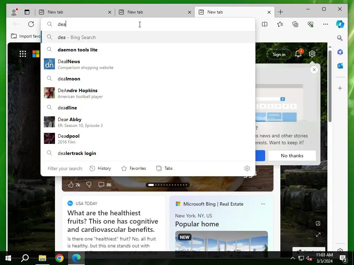
Task: Open the USA TODAY healthiest fruits article
Action: (113, 221)
